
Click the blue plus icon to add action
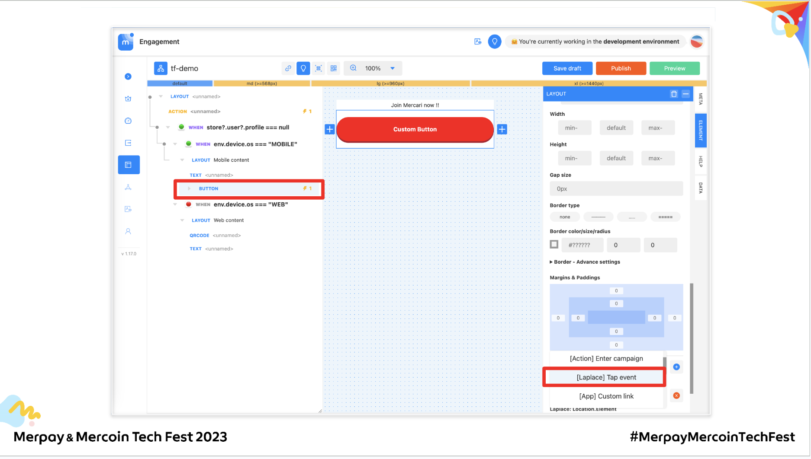676,367
